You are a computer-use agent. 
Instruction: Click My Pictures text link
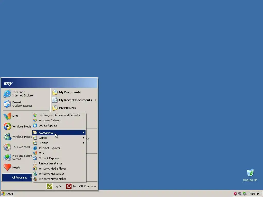coord(68,108)
